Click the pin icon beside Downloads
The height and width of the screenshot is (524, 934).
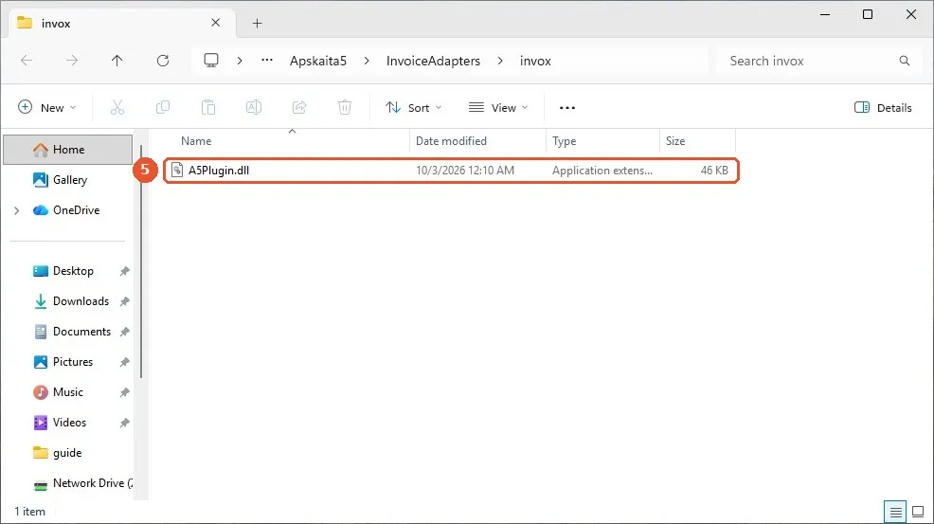click(124, 301)
